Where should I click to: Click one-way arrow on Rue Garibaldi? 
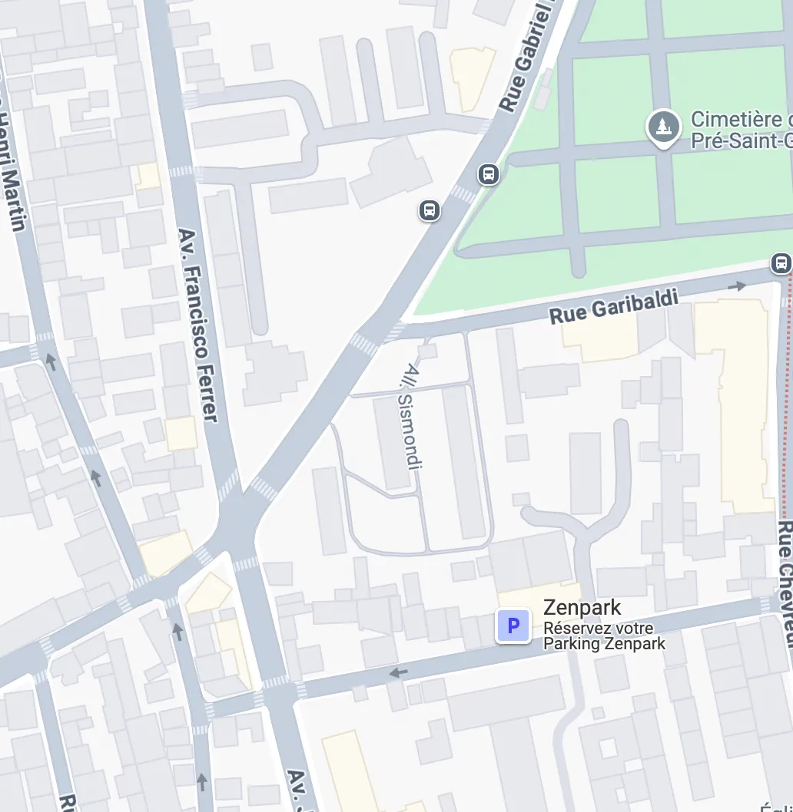[737, 286]
